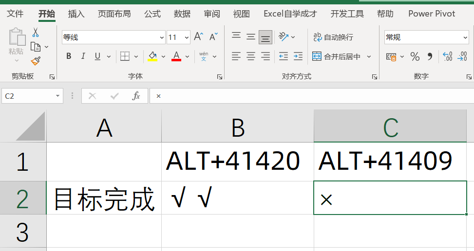Open font settings dialog launcher
The height and width of the screenshot is (251, 474).
220,77
